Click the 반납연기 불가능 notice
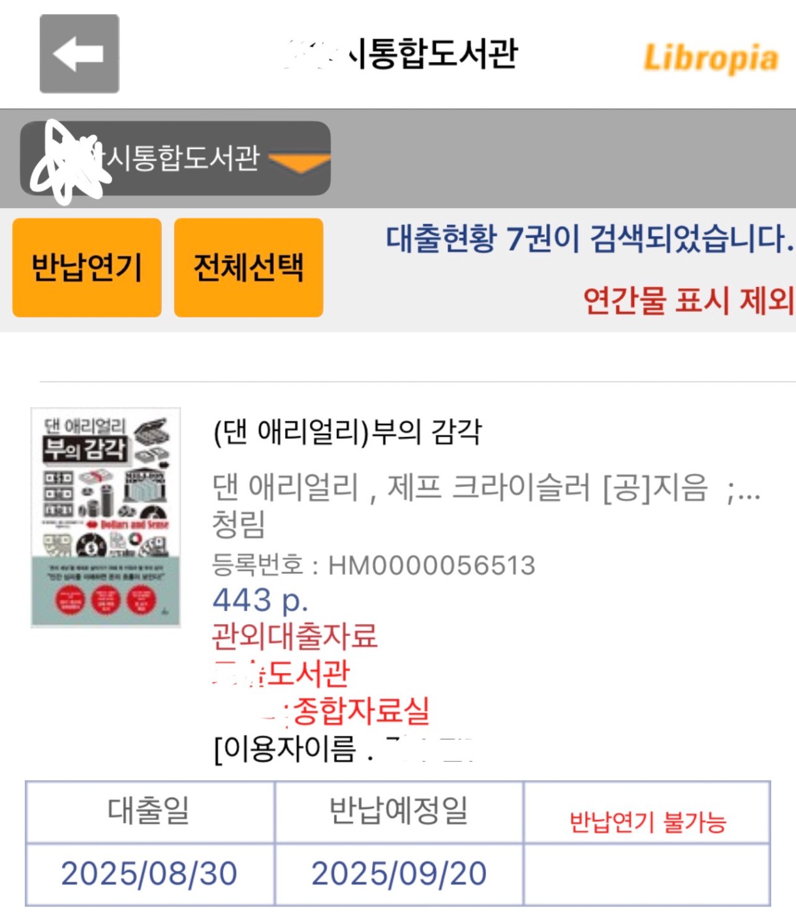Viewport: 796px width, 921px height. 647,822
